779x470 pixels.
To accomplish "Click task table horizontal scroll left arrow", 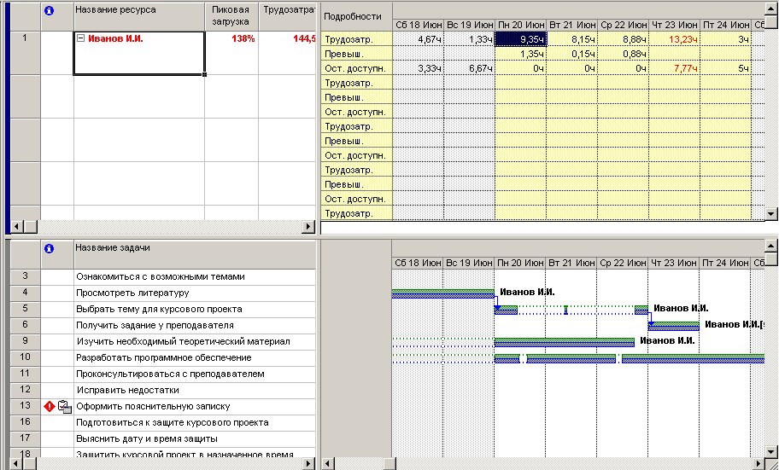I will pos(16,463).
